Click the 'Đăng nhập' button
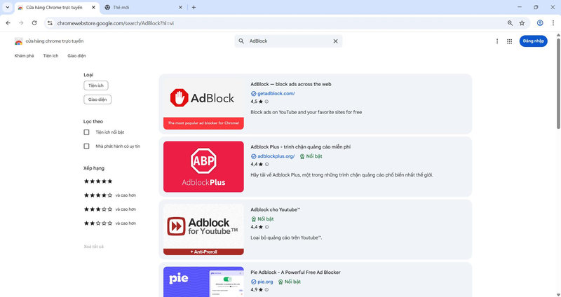The image size is (561, 297). pos(533,41)
